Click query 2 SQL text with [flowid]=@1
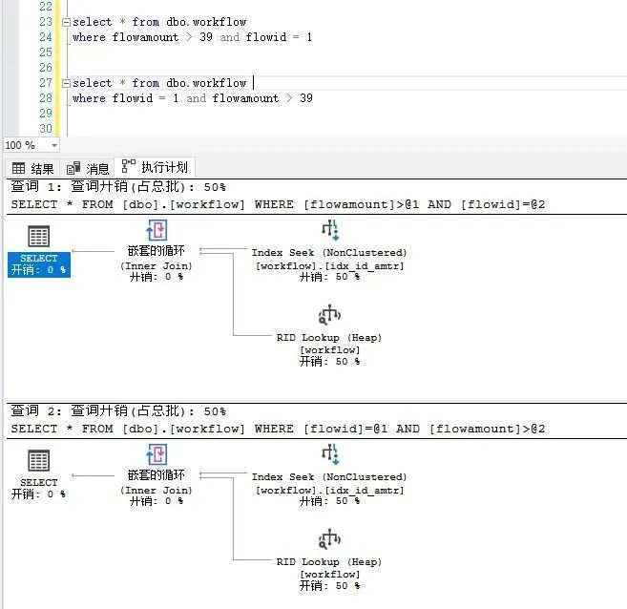Viewport: 627px width, 609px height. (278, 429)
